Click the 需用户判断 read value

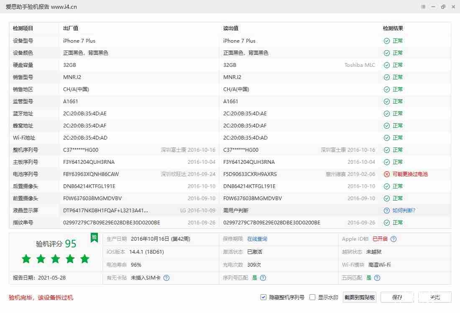(236, 211)
